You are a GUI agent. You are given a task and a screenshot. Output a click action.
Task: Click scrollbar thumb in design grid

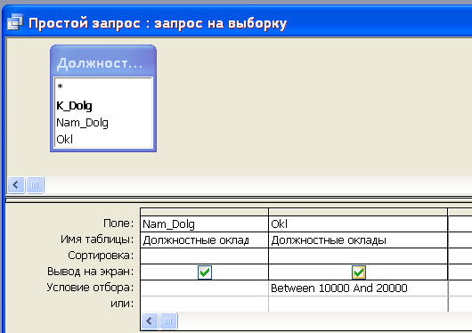coord(168,321)
